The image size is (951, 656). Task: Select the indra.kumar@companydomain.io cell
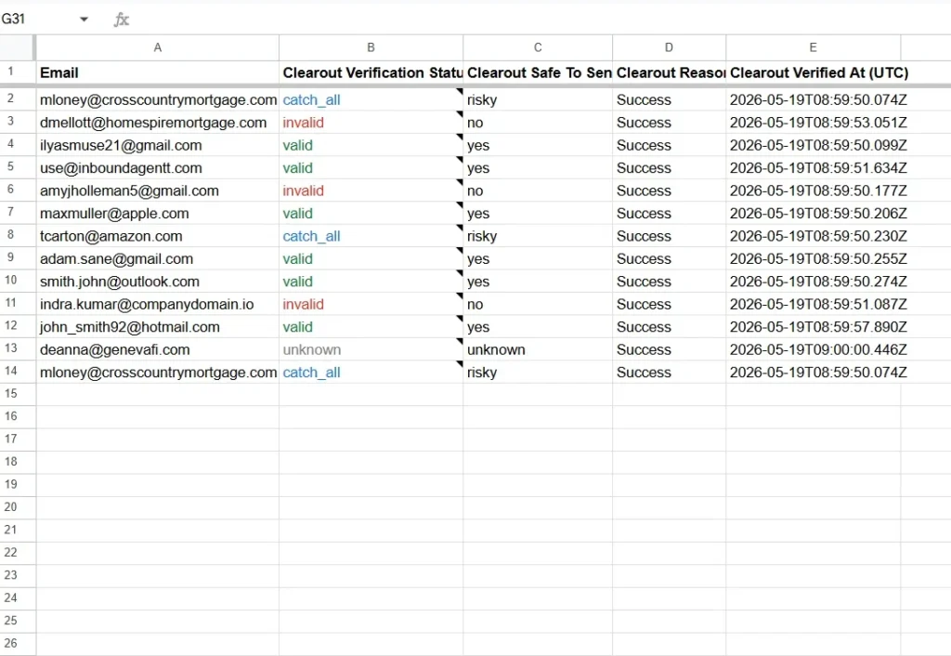158,304
